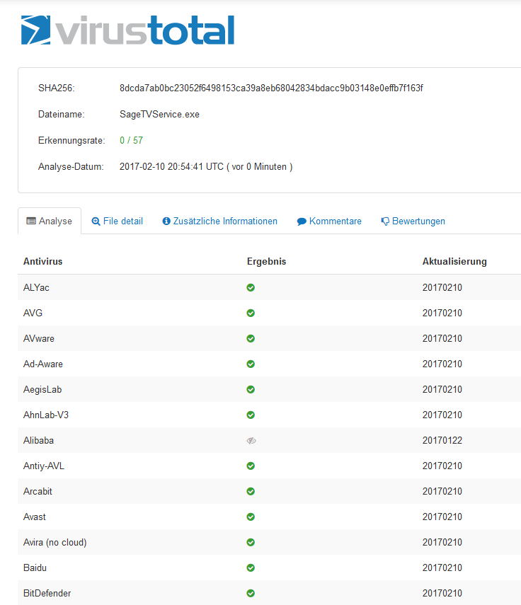Switch to the Bewertungen tab

(413, 221)
